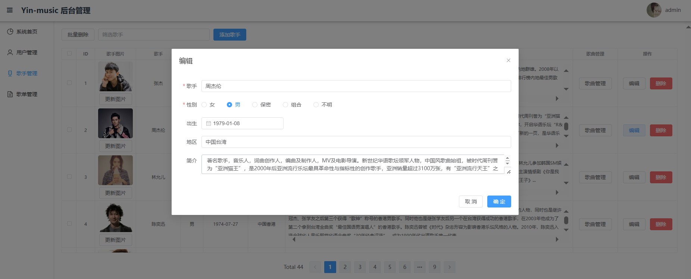The width and height of the screenshot is (691, 279).
Task: Click the 添加歌手 button
Action: click(230, 35)
